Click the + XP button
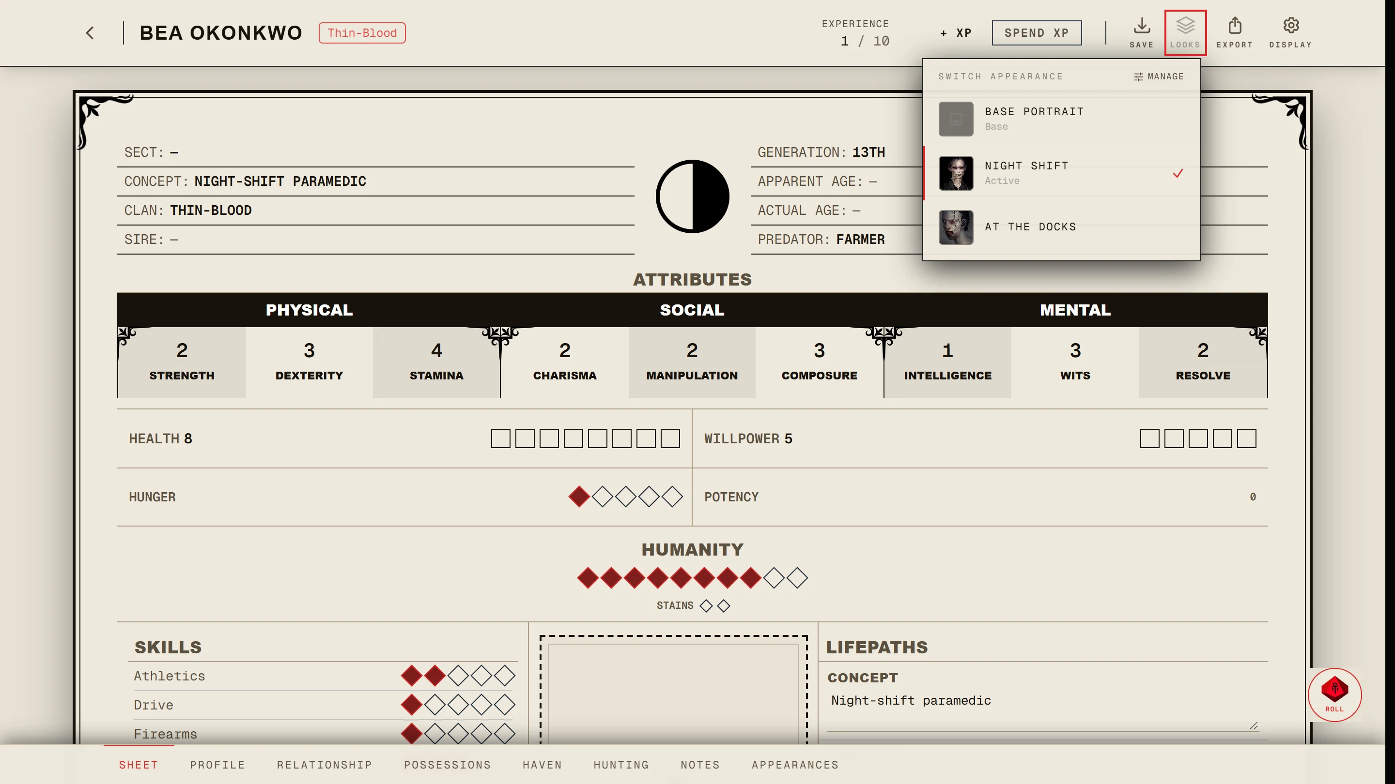1395x784 pixels. [956, 33]
